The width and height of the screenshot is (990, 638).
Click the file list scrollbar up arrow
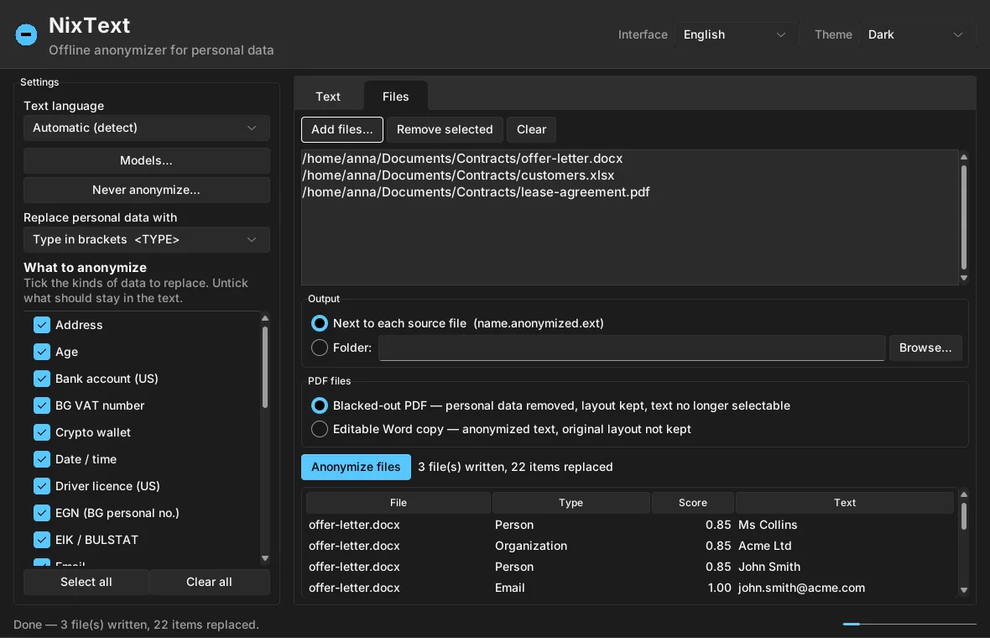963,157
